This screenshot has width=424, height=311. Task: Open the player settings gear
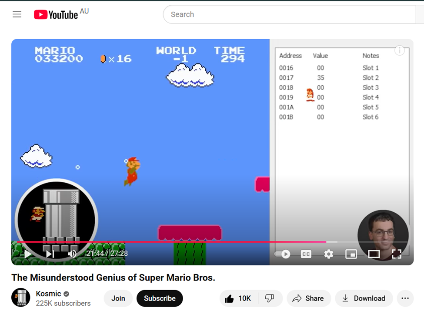click(329, 254)
